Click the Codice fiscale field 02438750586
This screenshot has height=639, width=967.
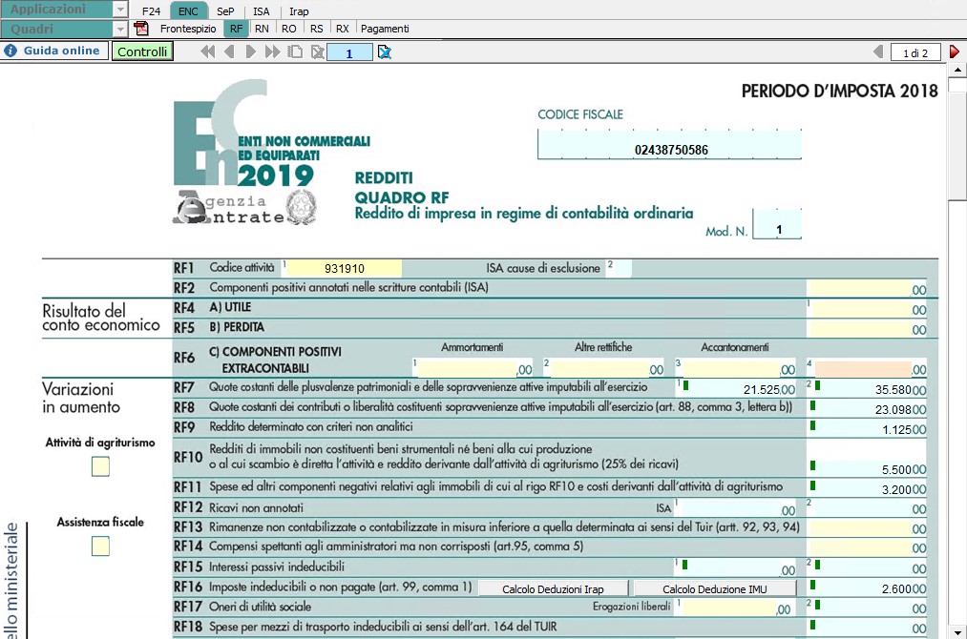point(670,145)
